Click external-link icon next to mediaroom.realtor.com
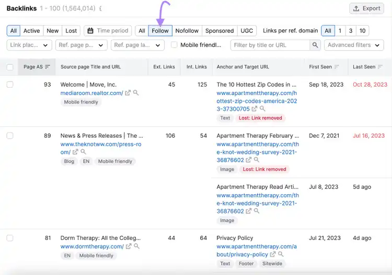392x275 pixels. point(128,93)
